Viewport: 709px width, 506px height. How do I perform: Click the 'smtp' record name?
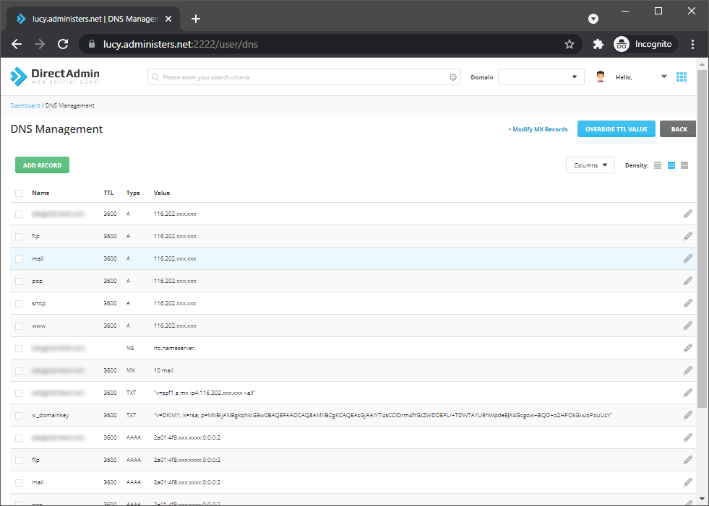[38, 303]
